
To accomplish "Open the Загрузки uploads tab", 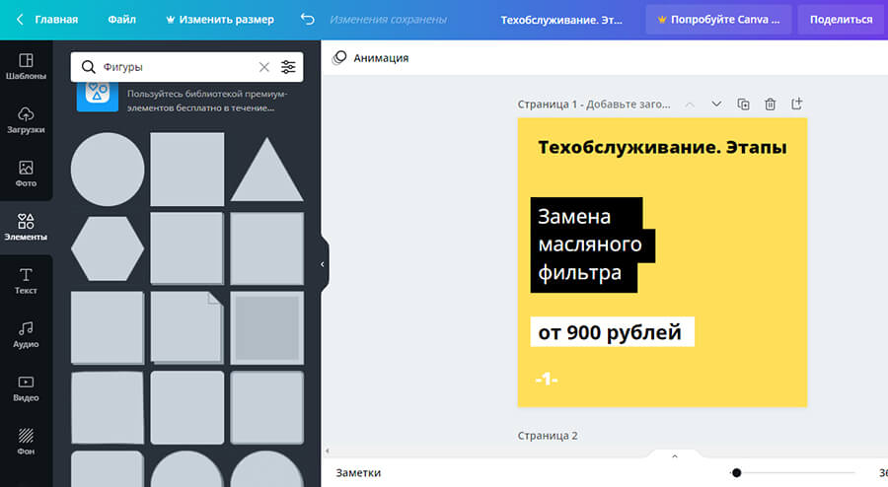I will 26,120.
